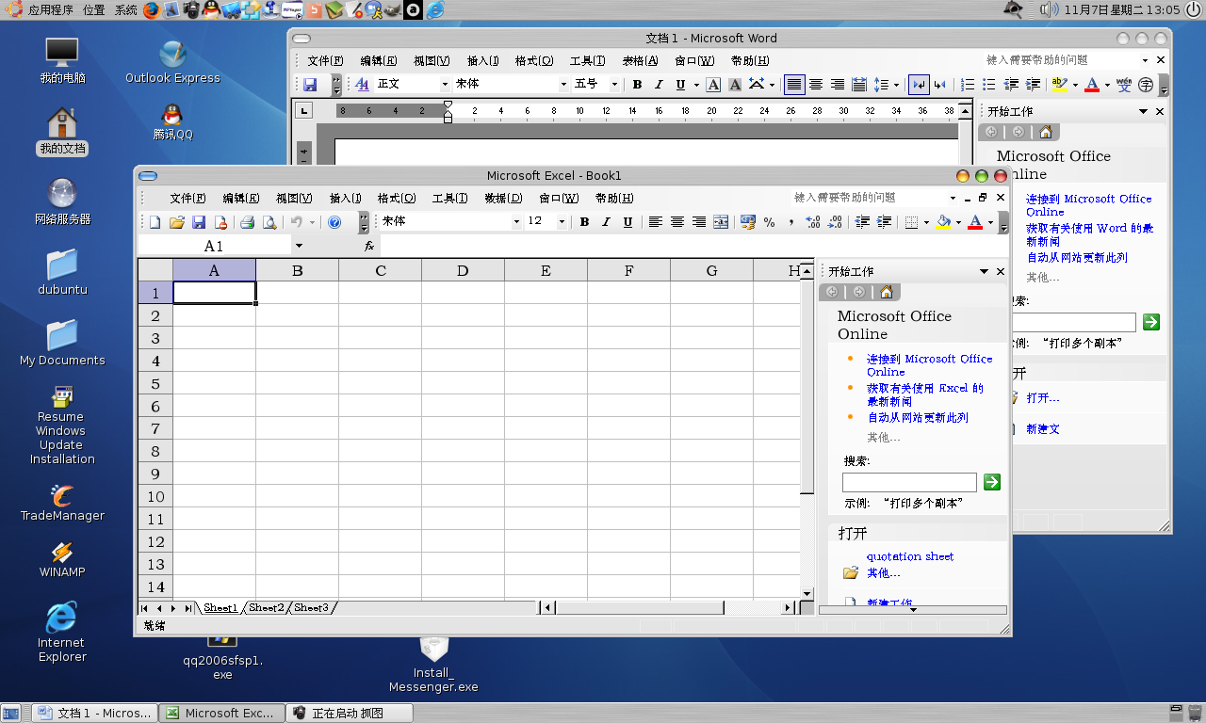Open Print Preview in Excel toolbar
This screenshot has width=1206, height=723.
269,222
